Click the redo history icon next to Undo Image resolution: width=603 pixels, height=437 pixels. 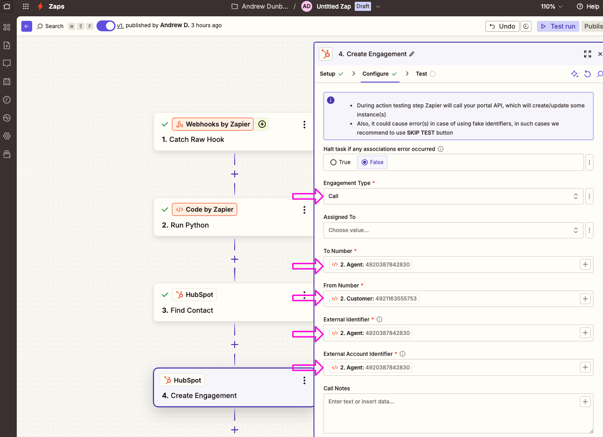526,26
